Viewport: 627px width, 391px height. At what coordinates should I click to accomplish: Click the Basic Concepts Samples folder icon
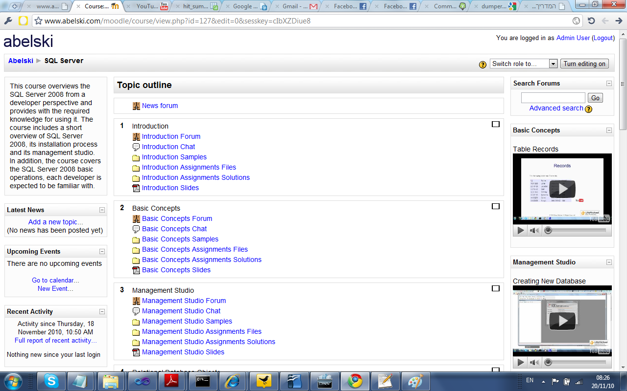tap(136, 239)
